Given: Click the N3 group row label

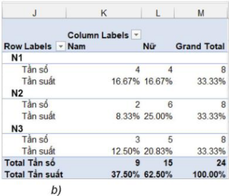Looking at the screenshot, I should (x=17, y=129).
